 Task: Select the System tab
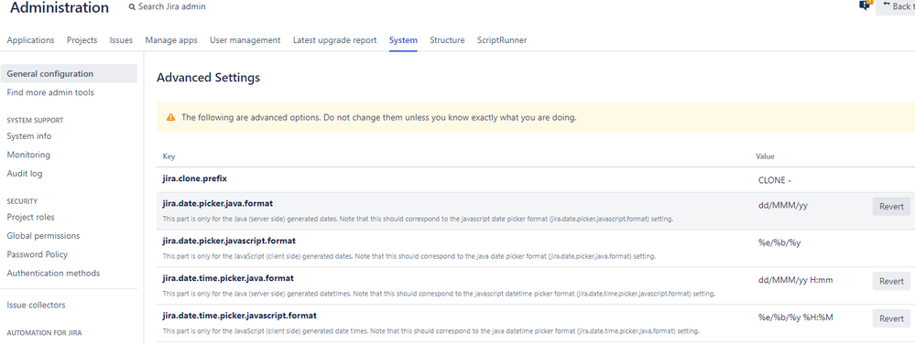click(x=403, y=40)
